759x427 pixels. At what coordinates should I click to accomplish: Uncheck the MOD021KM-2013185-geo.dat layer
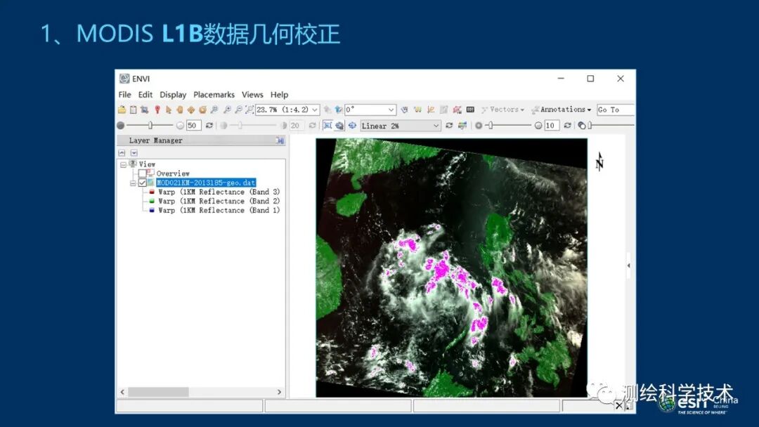point(142,183)
